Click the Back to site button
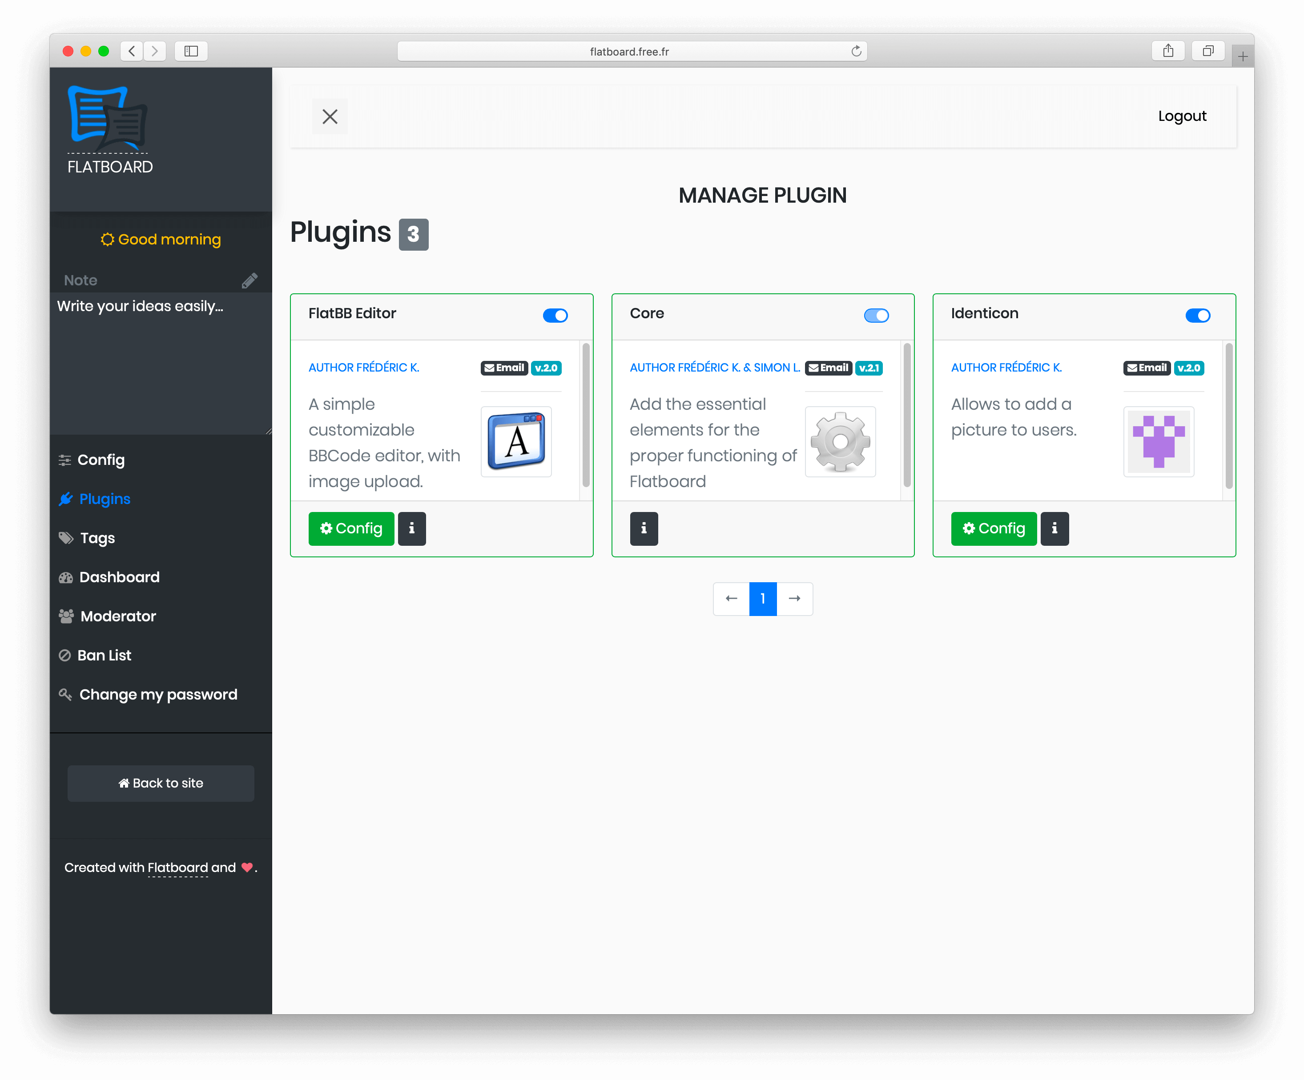The image size is (1304, 1080). tap(161, 783)
